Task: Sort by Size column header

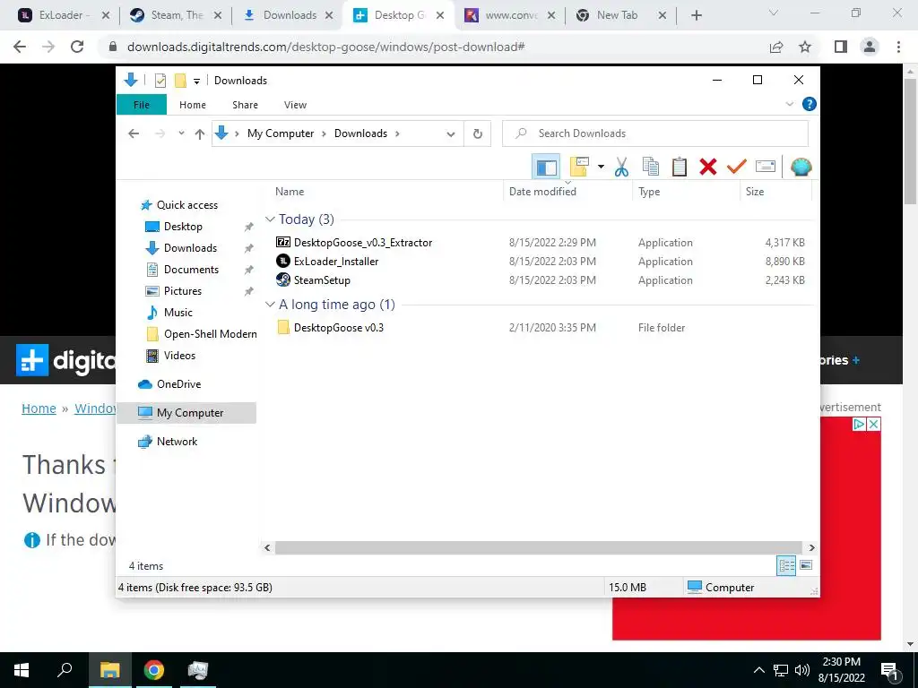Action: click(755, 192)
